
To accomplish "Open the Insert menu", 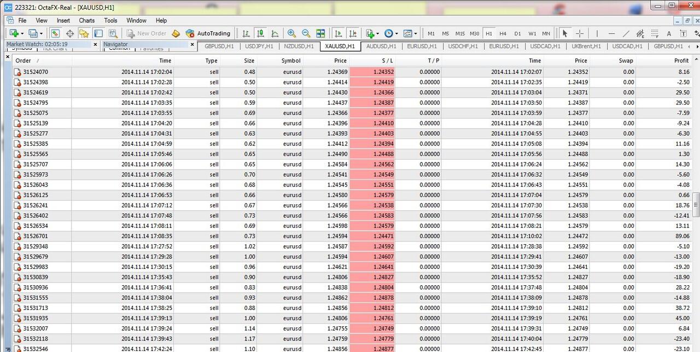I will click(63, 20).
